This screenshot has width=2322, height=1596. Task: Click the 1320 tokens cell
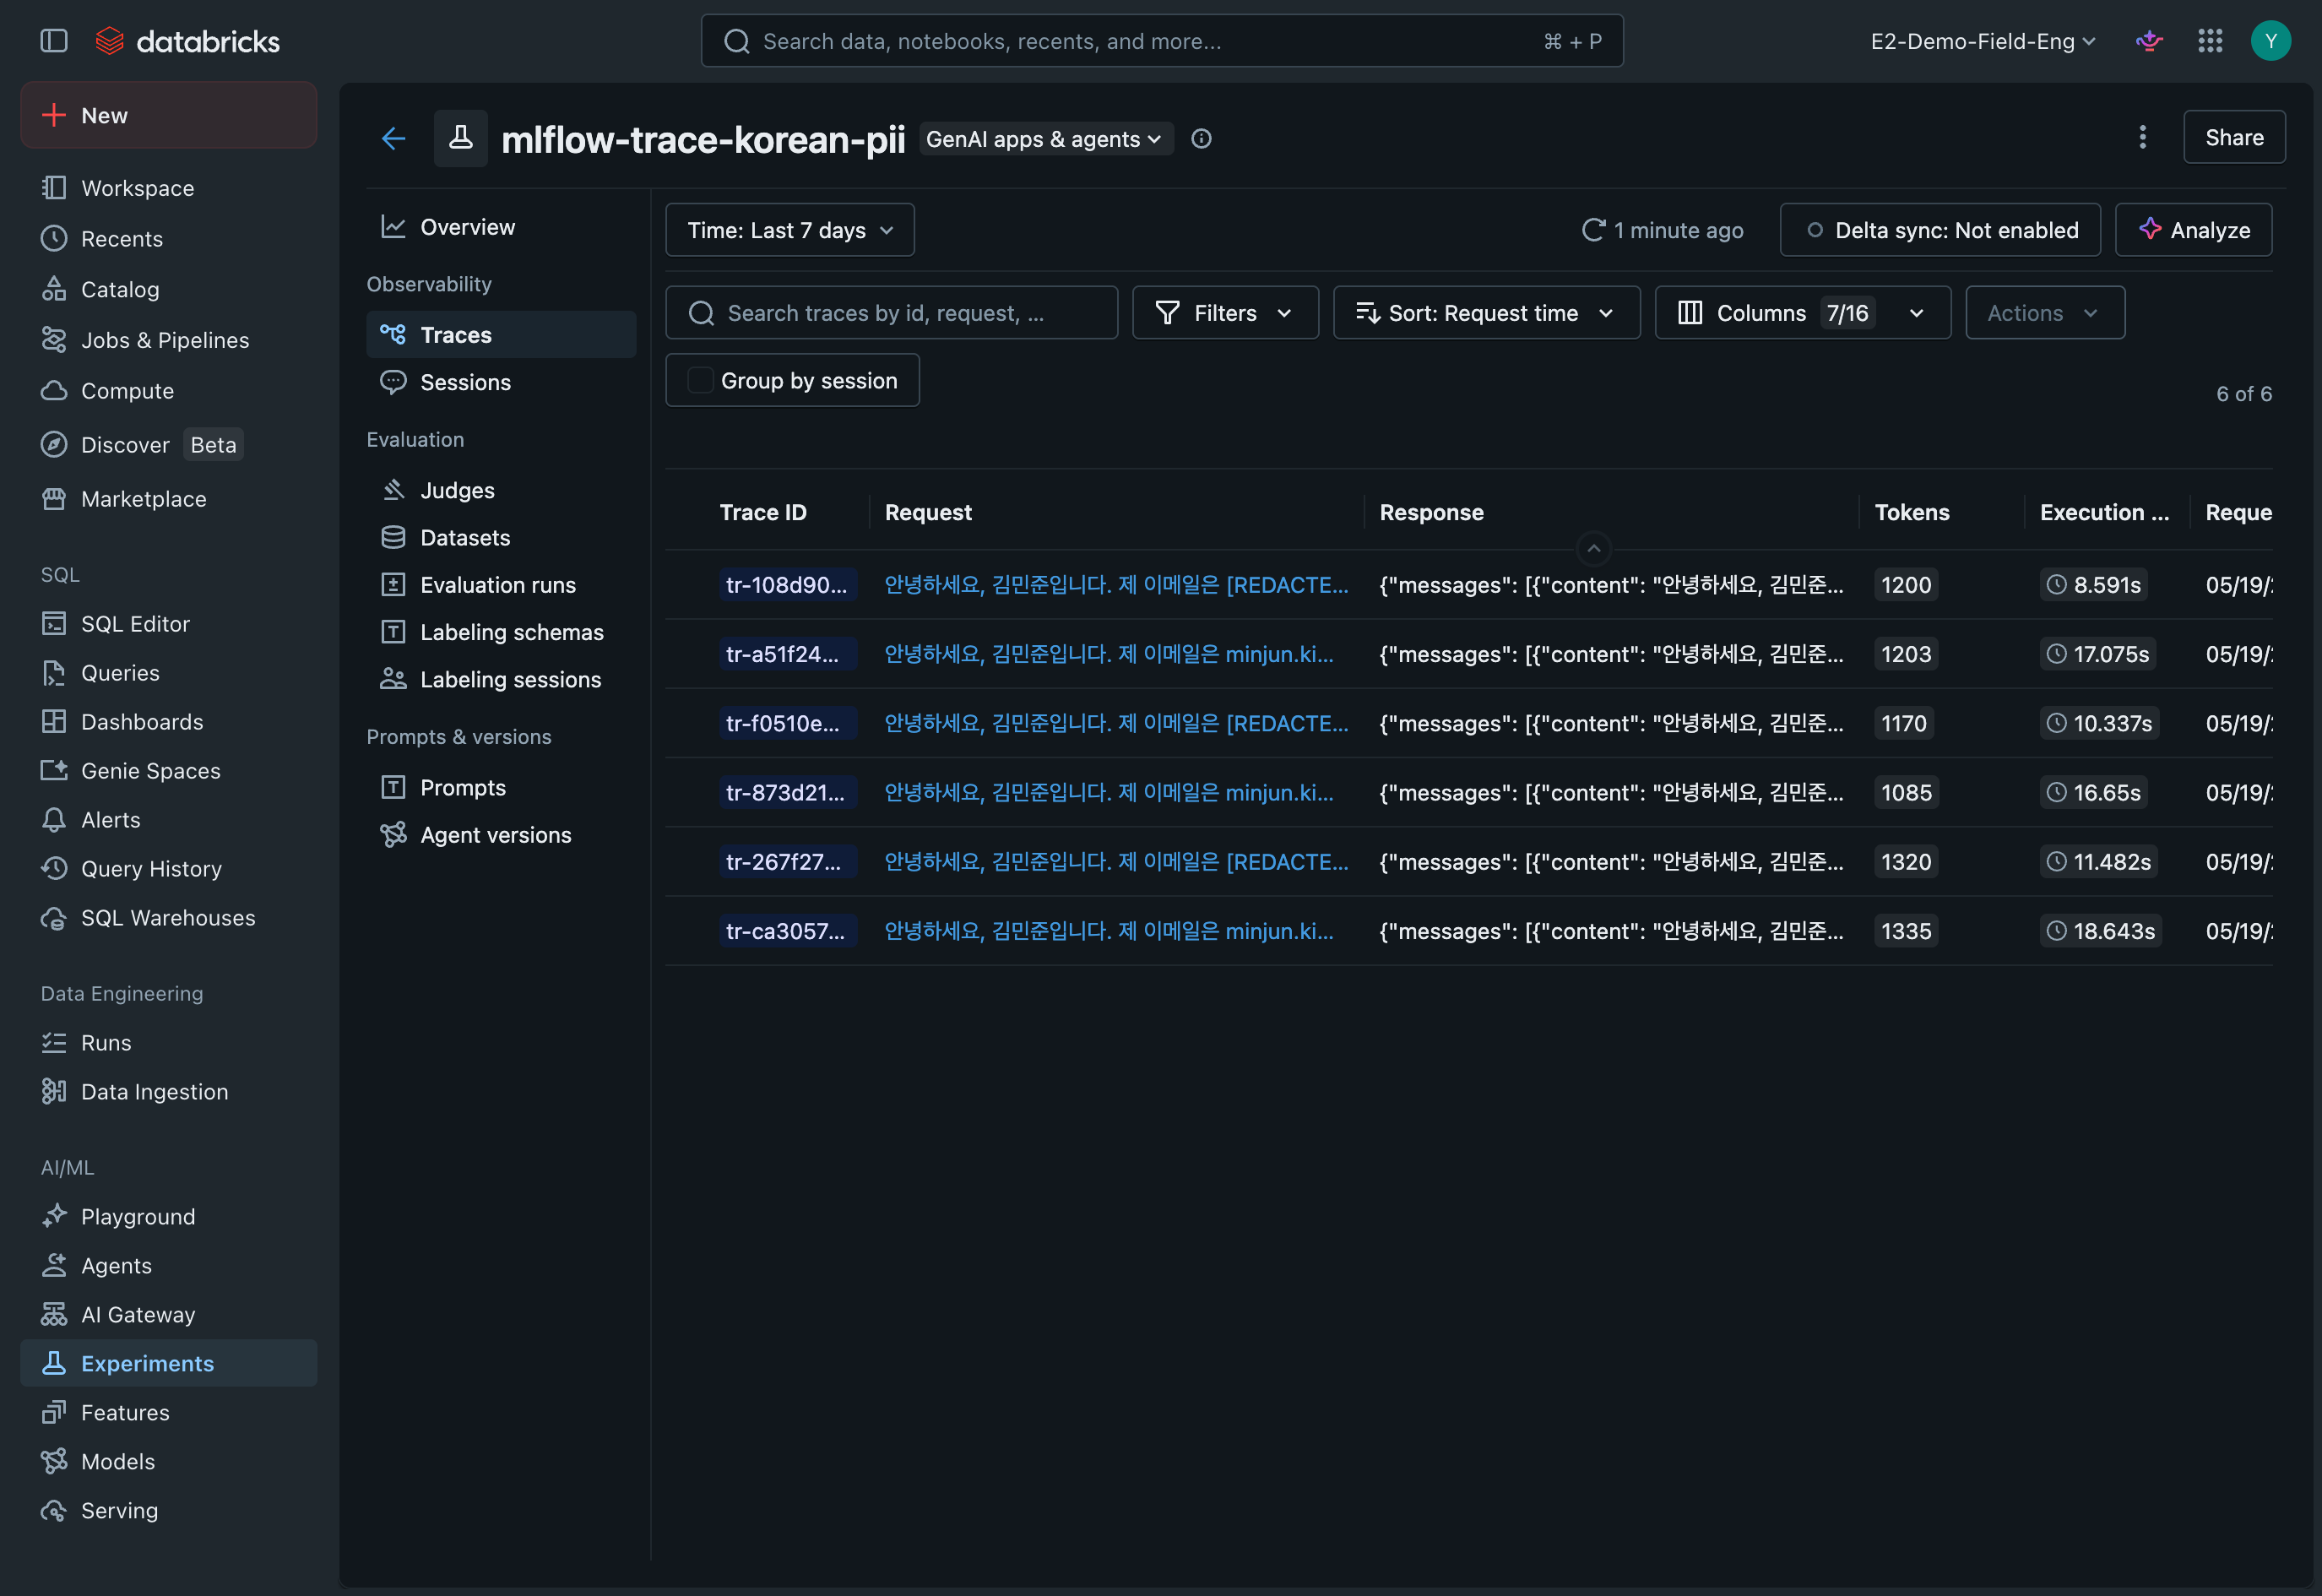(x=1905, y=861)
